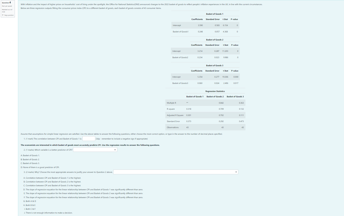Select the t Stat value 11.203
Image resolution: width=344 pixels, height=216 pixels.
pos(225,51)
